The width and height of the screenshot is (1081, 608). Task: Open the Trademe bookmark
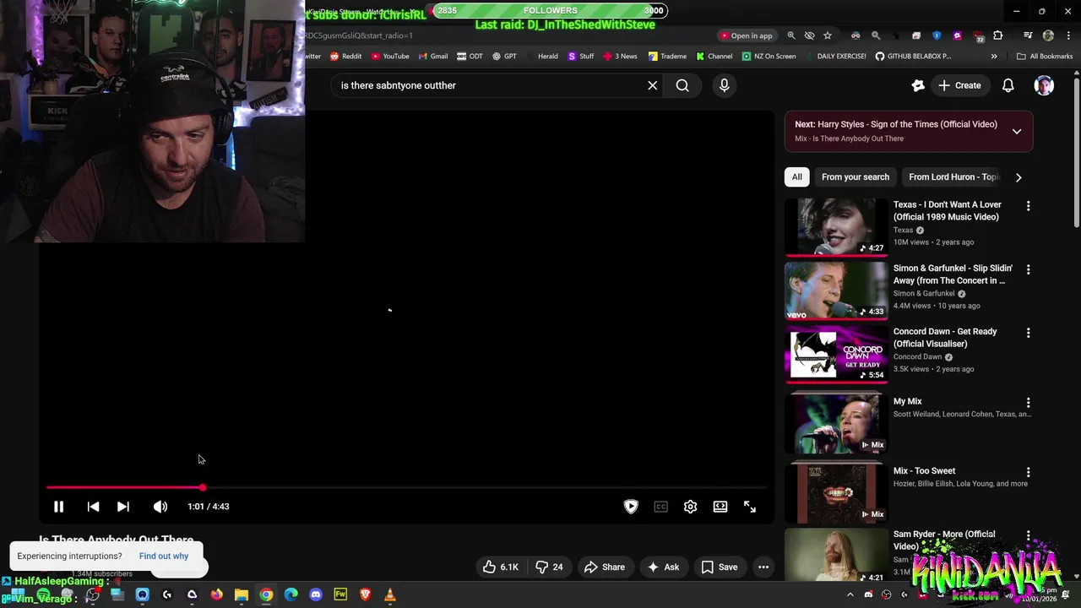pos(667,57)
